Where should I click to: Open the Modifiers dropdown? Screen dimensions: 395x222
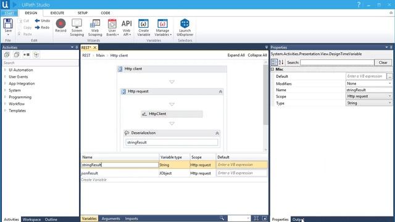(x=389, y=83)
